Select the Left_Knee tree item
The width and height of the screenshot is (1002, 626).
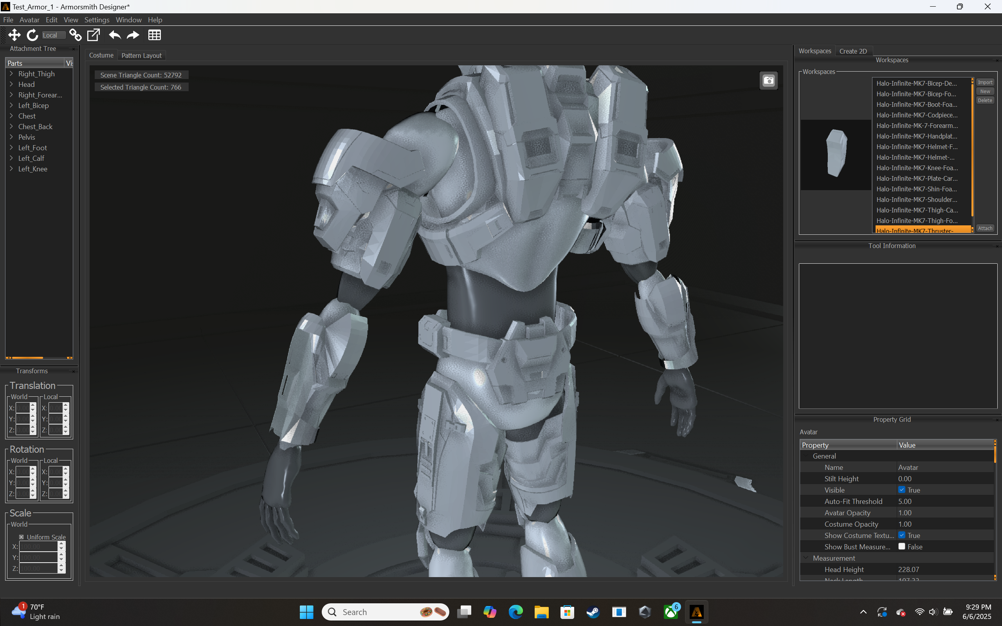pyautogui.click(x=33, y=169)
